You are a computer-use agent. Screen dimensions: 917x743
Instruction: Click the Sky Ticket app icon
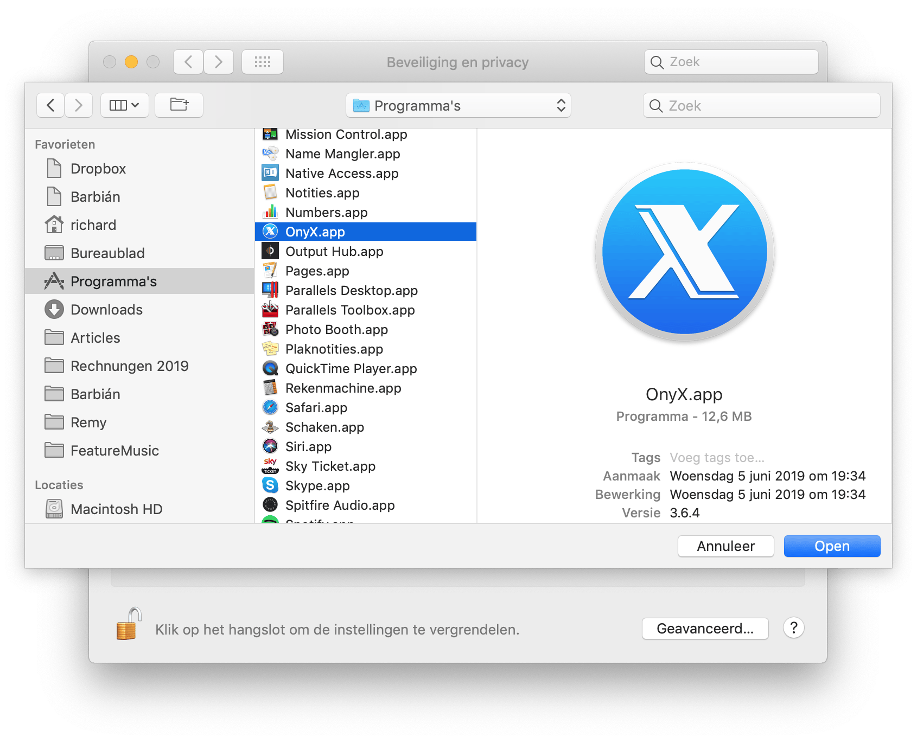pyautogui.click(x=270, y=466)
